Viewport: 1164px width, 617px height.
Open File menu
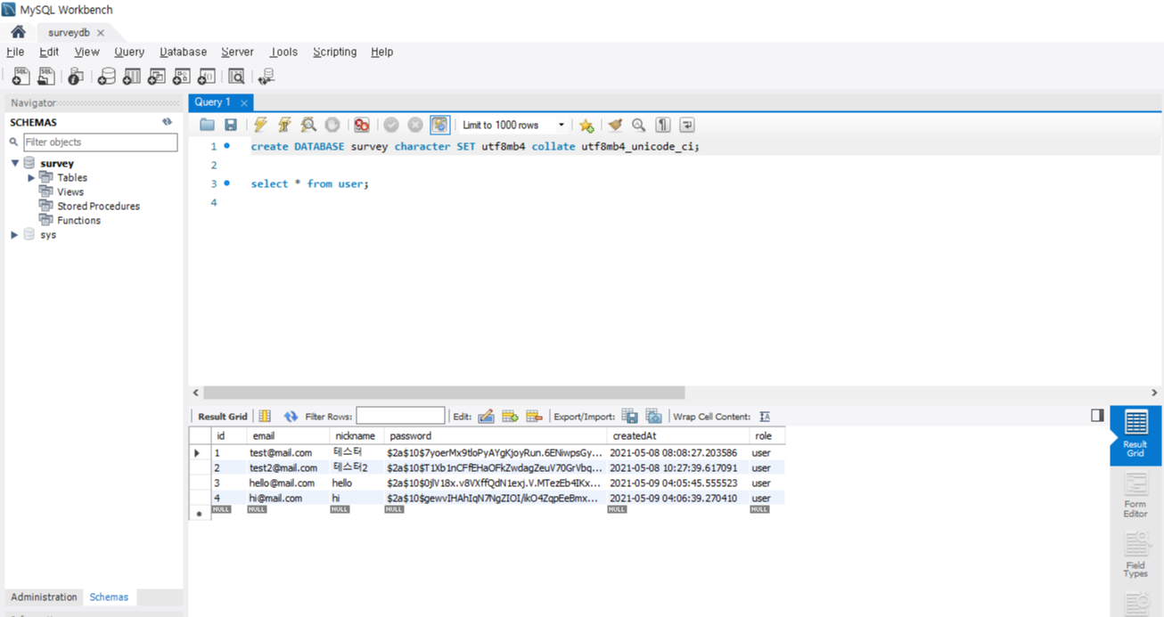tap(15, 52)
